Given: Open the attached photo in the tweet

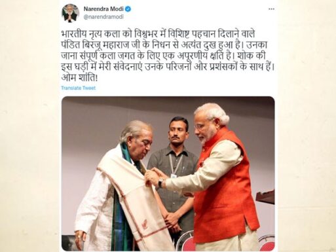Looking at the screenshot, I should [x=168, y=173].
